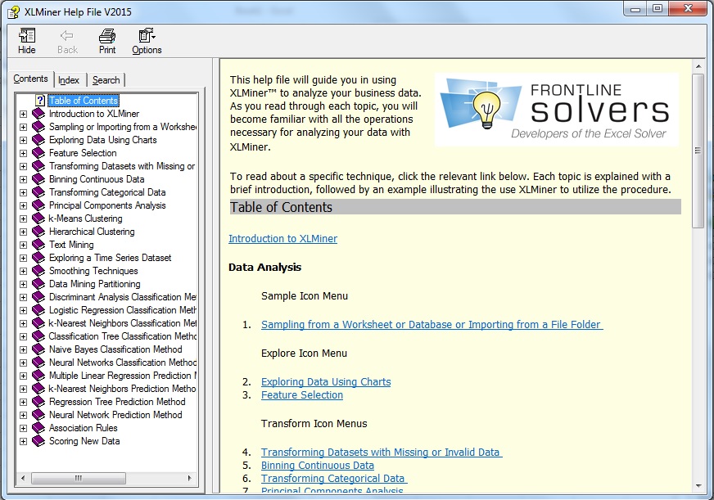Switch to the Search tab
714x500 pixels.
point(106,79)
